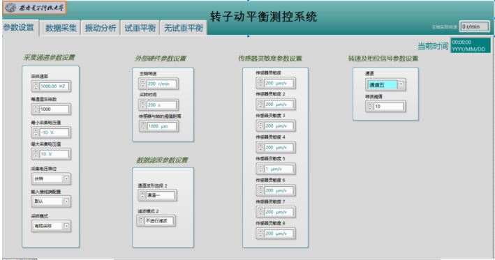This screenshot has width=495, height=260.
Task: Select the 试重平衡 tab
Action: 140,28
